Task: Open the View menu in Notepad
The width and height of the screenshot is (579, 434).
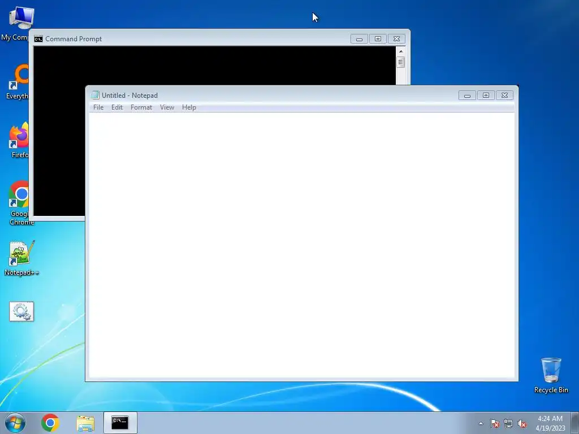Action: coord(167,107)
